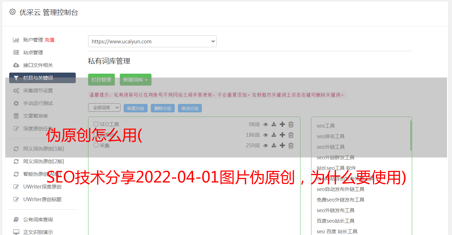Screen dimensions: 452x235
Task: Select lowercase seo工具 in the right keyword list
Action: [x=326, y=126]
